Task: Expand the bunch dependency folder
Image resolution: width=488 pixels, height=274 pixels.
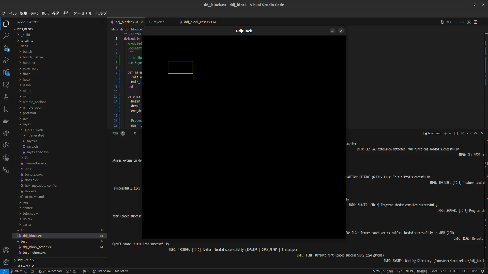Action: pos(27,52)
